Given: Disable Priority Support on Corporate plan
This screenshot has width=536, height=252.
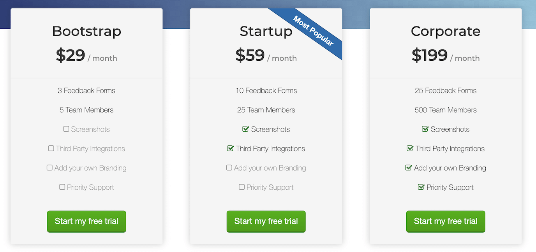Looking at the screenshot, I should pyautogui.click(x=421, y=187).
